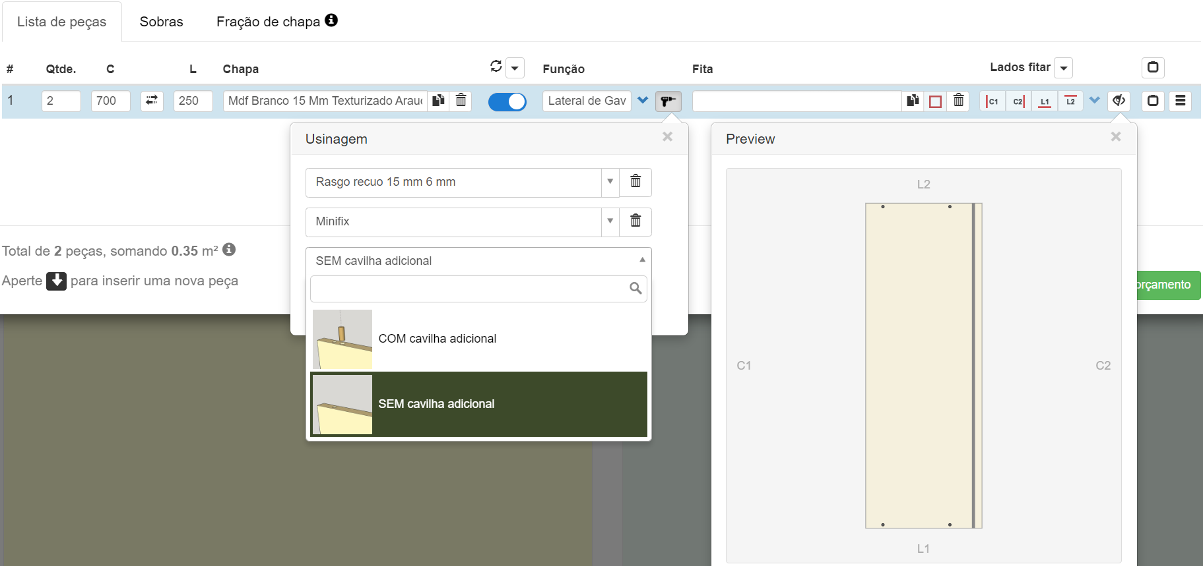The image size is (1203, 566).
Task: Click the Qtde. quantity field with 2
Action: point(61,101)
